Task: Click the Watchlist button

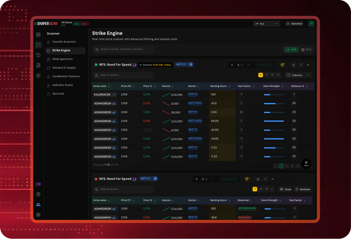Action: coord(294,24)
